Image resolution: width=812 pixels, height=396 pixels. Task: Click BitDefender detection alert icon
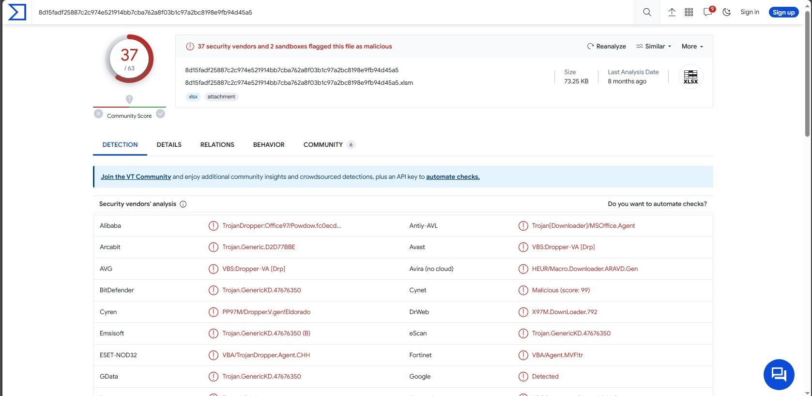tap(214, 290)
